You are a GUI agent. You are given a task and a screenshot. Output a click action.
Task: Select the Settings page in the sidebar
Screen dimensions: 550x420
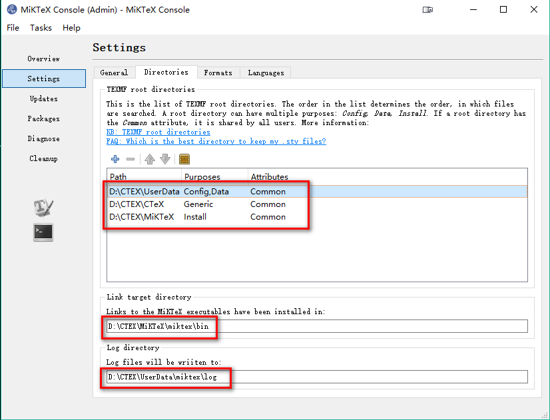click(44, 79)
